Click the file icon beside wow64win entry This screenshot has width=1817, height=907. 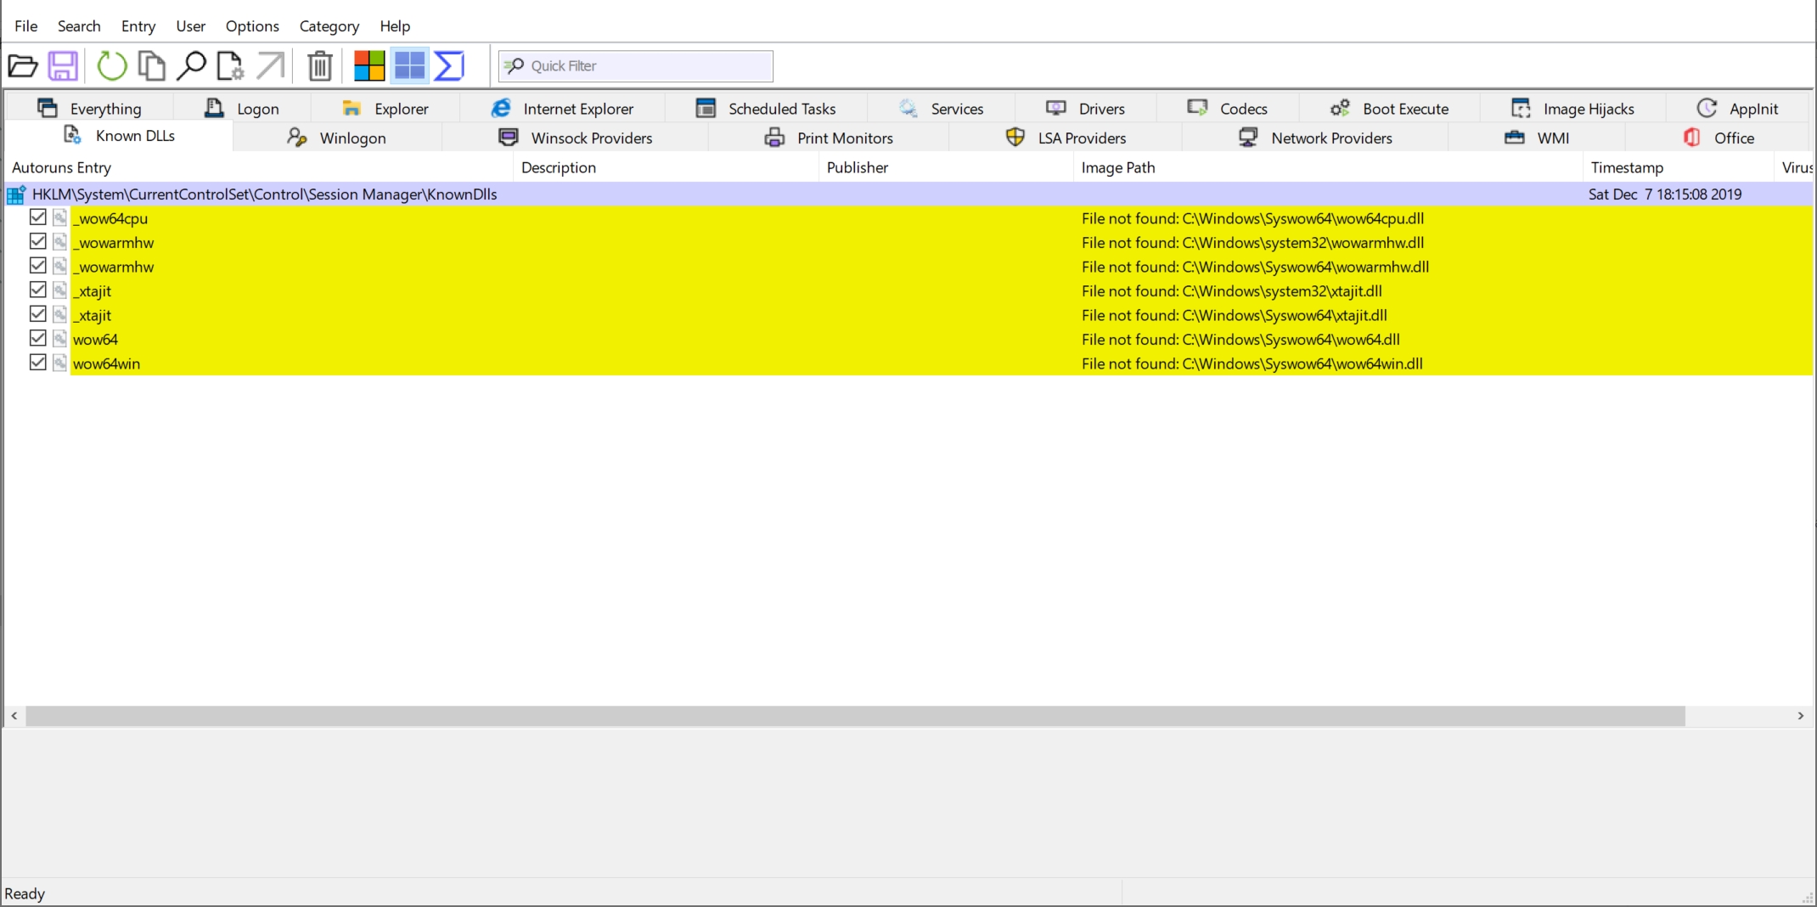pos(59,363)
